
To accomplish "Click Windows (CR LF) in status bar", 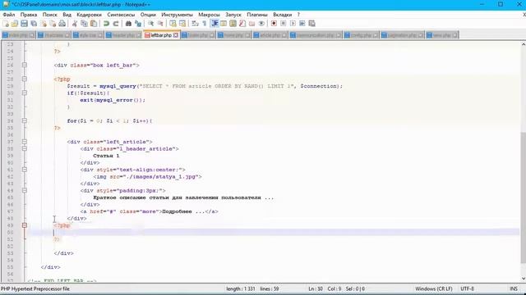I will [x=434, y=288].
